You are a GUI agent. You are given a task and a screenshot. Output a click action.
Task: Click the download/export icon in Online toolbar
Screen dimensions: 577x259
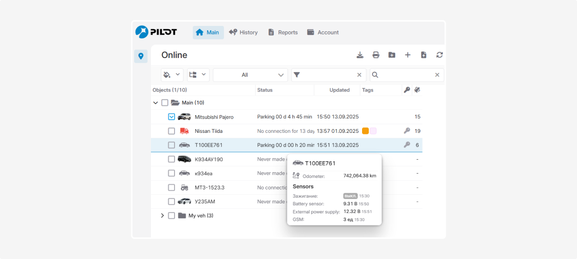pyautogui.click(x=360, y=55)
